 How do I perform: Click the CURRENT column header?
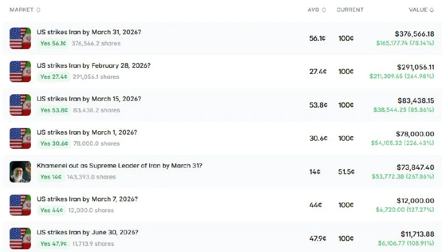(350, 10)
